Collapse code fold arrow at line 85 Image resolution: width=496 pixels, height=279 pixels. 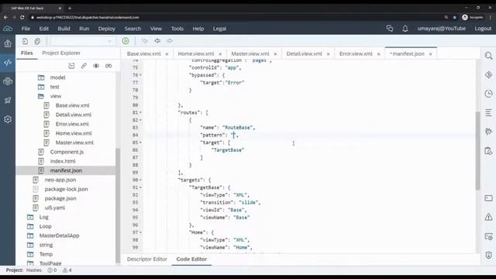pos(141,143)
